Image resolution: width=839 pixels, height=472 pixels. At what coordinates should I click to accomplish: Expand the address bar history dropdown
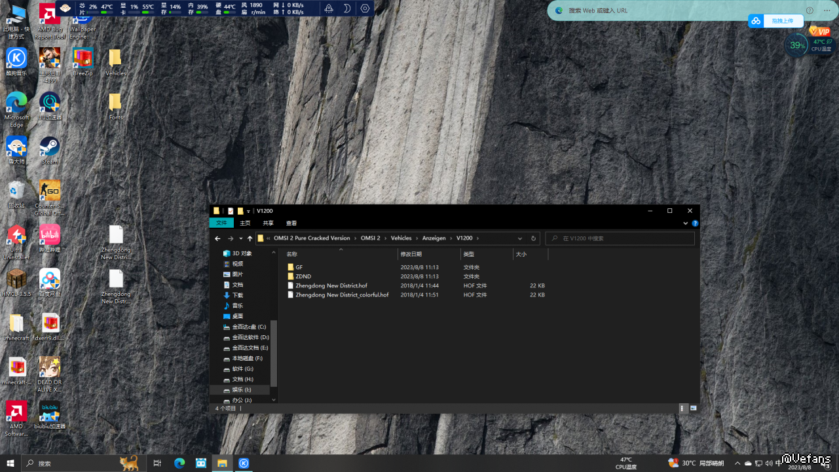pos(520,238)
